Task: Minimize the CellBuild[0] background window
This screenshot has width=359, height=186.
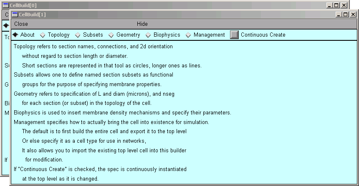Action: point(329,5)
